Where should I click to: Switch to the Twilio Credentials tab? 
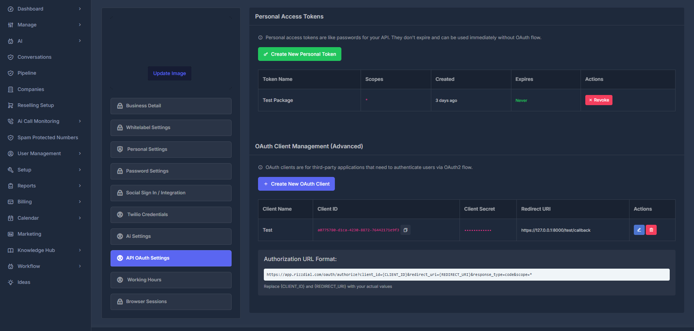(171, 214)
